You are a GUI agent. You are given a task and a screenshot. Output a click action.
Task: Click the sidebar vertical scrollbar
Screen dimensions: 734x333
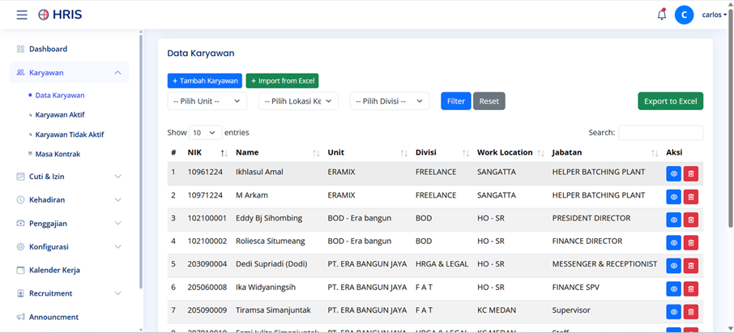141,160
